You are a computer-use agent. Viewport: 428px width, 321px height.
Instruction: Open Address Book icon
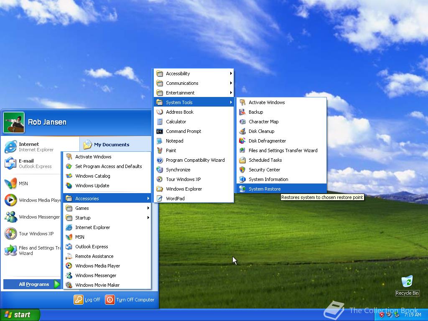pyautogui.click(x=160, y=112)
